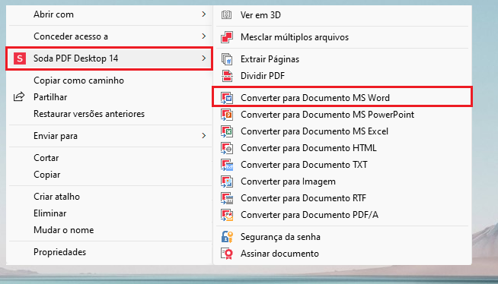Image resolution: width=498 pixels, height=284 pixels.
Task: Expand the Abrir com submenu arrow
Action: [x=203, y=14]
